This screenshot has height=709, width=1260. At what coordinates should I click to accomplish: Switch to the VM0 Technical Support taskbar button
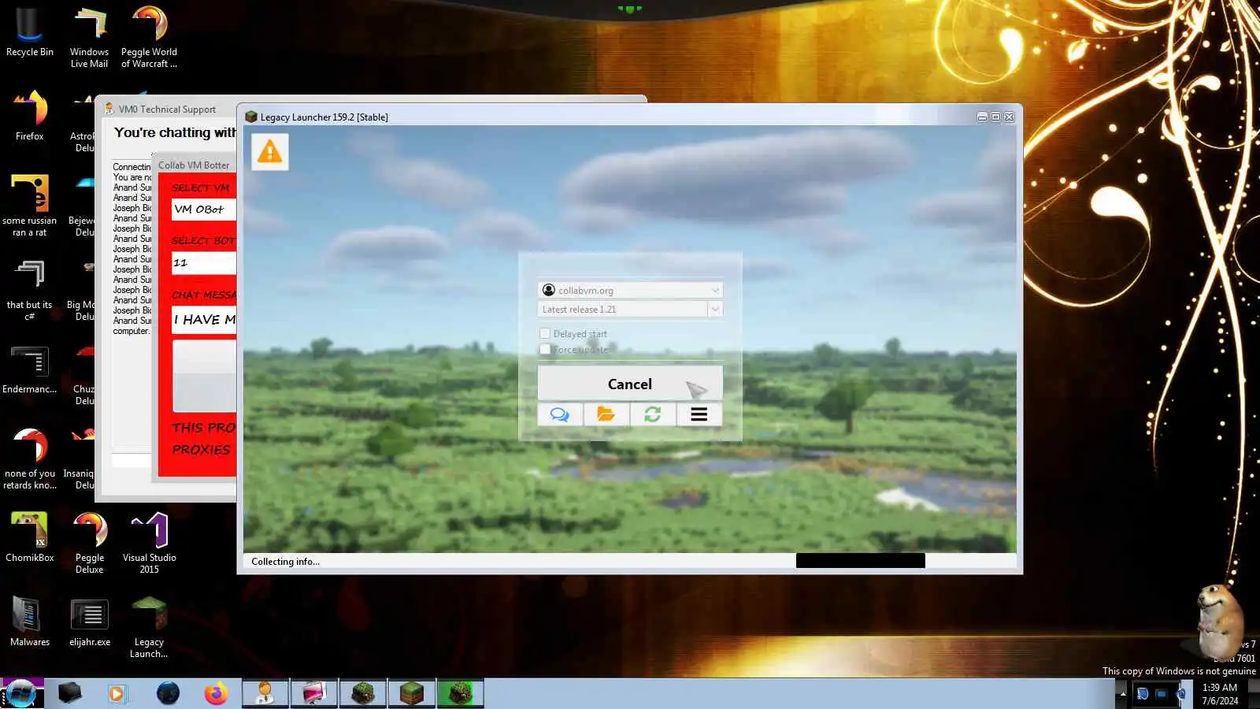[x=265, y=693]
